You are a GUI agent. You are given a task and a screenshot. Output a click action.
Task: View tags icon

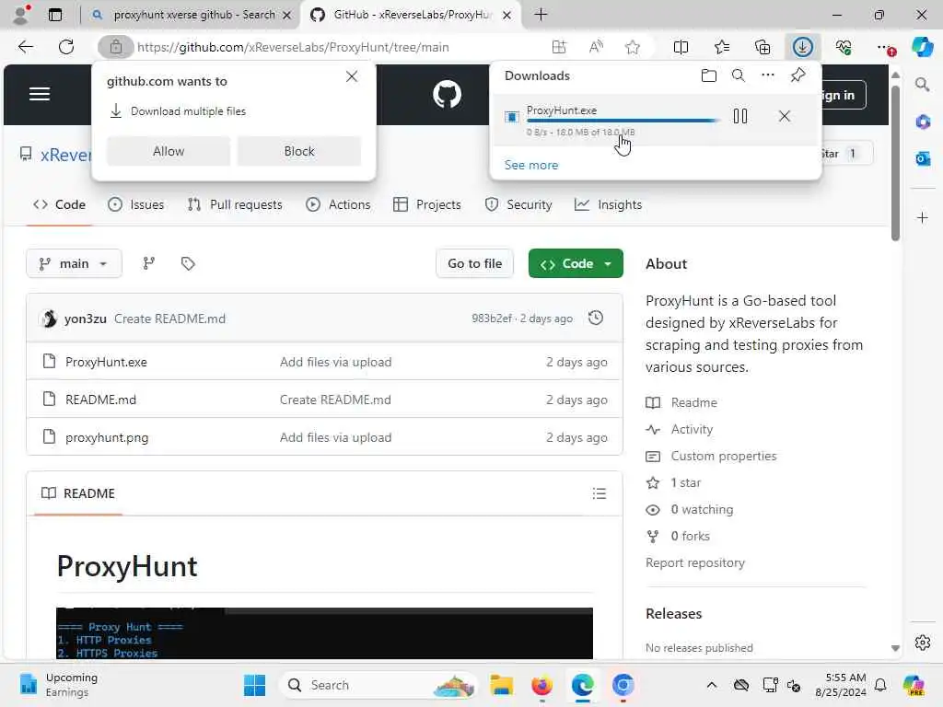click(188, 263)
